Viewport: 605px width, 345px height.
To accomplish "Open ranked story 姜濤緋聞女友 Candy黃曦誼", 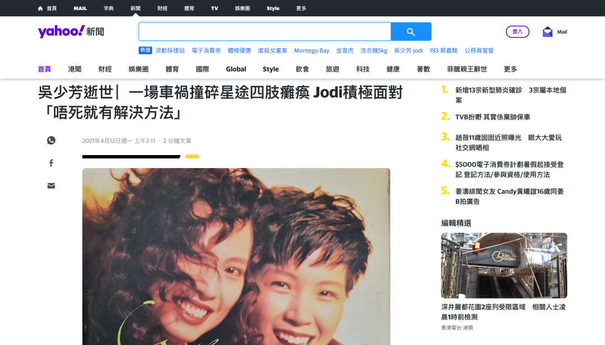I will tap(509, 197).
